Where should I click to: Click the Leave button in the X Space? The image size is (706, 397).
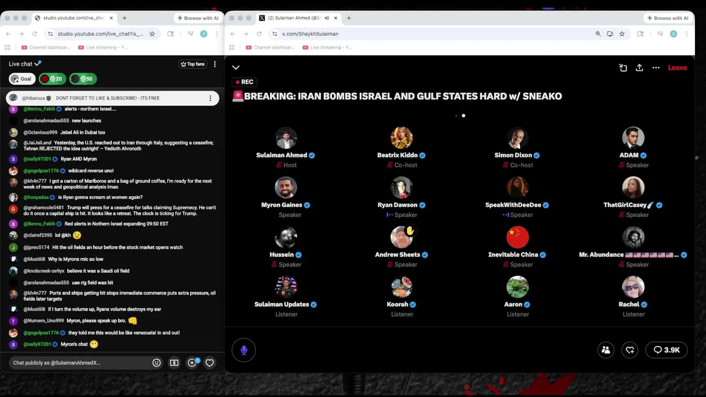click(x=677, y=67)
